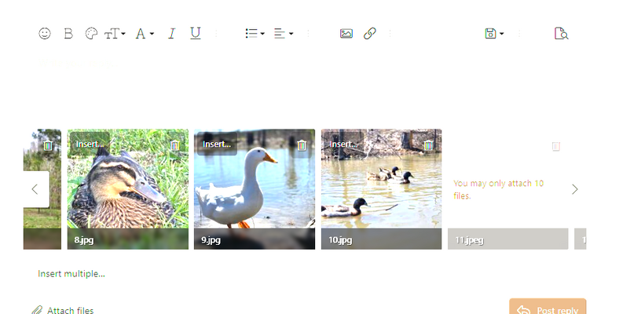Go to the next attachments with right arrow
The height and width of the screenshot is (314, 619).
tap(575, 189)
